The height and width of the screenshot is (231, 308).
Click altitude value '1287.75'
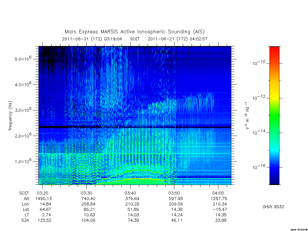tap(219, 199)
